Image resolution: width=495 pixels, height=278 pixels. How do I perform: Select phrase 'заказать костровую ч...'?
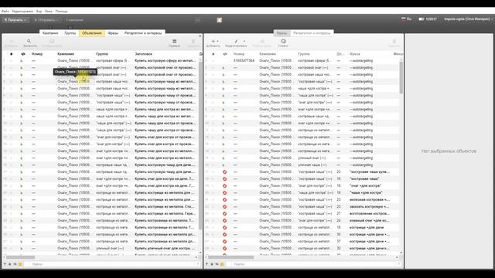(370, 206)
